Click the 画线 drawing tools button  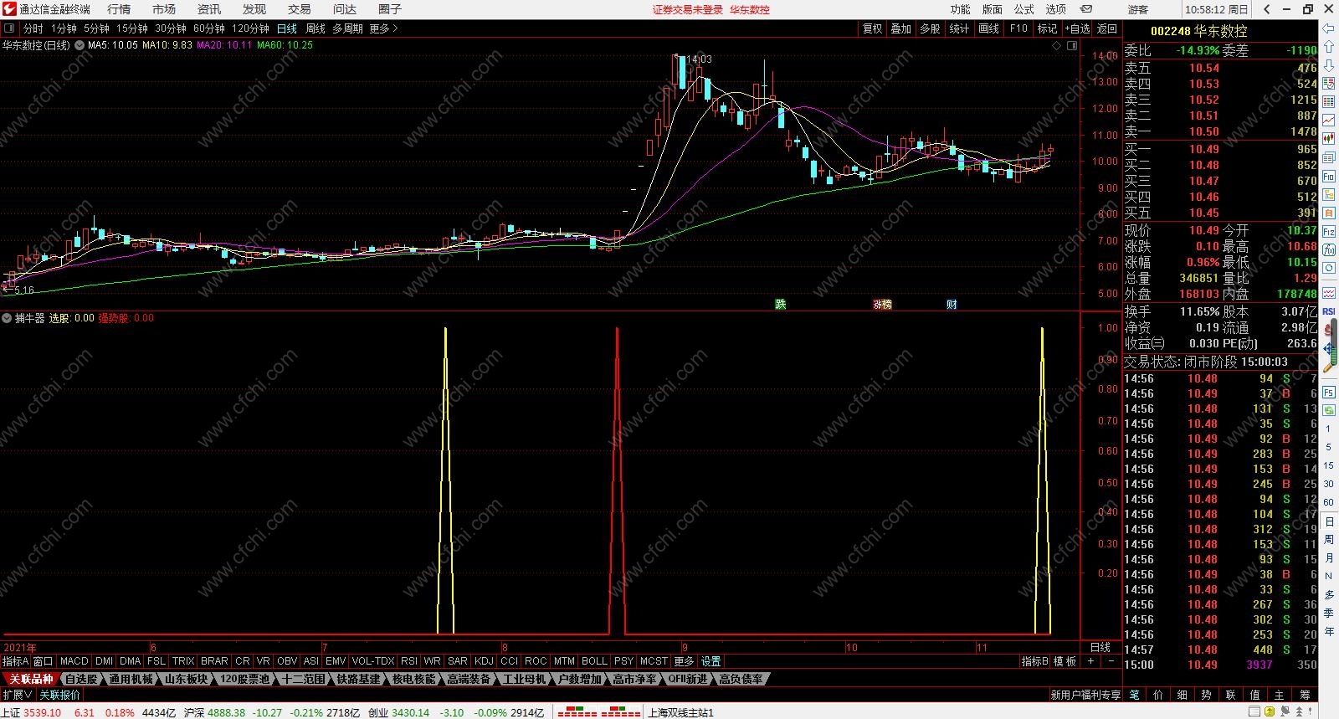click(989, 28)
